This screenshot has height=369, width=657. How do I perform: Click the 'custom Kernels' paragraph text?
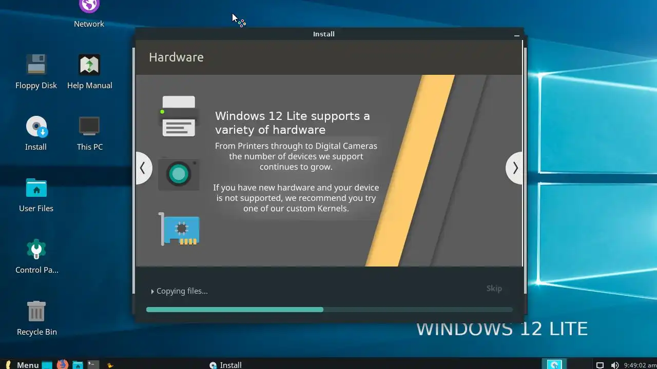click(x=296, y=198)
